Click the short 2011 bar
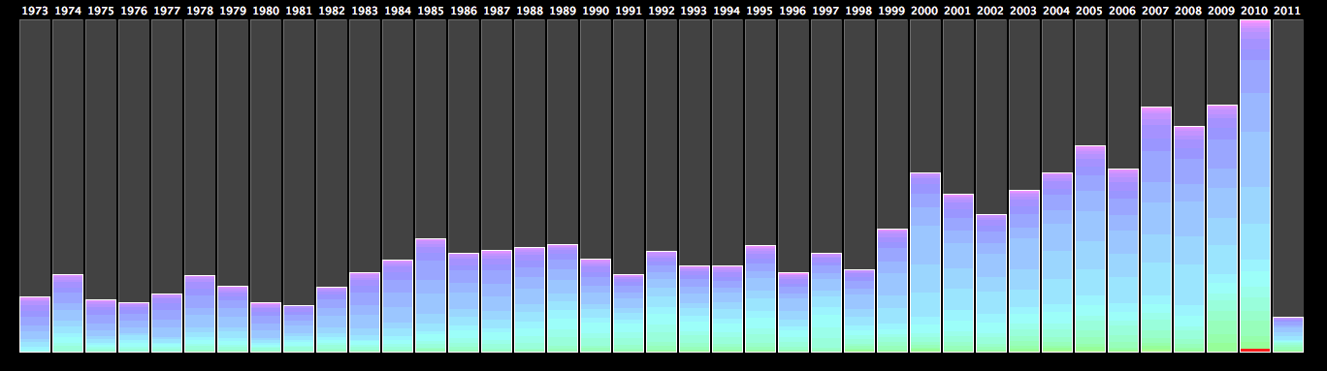1327x371 pixels. (x=1288, y=334)
